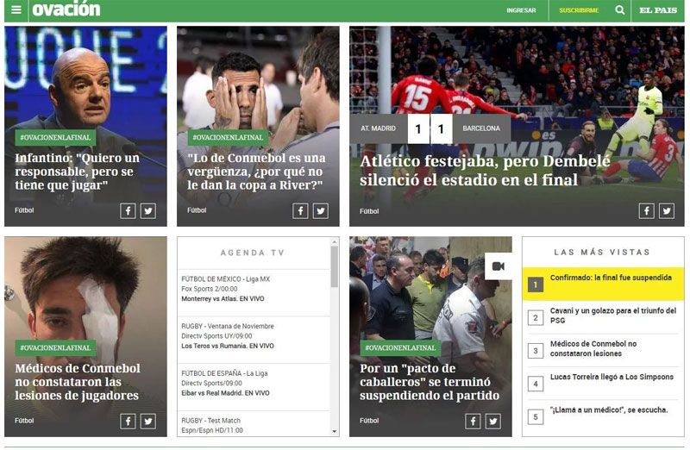Click #OVACIONENLAFINAL tag on Infantino article
Screen dimensions: 690x450
coord(55,137)
